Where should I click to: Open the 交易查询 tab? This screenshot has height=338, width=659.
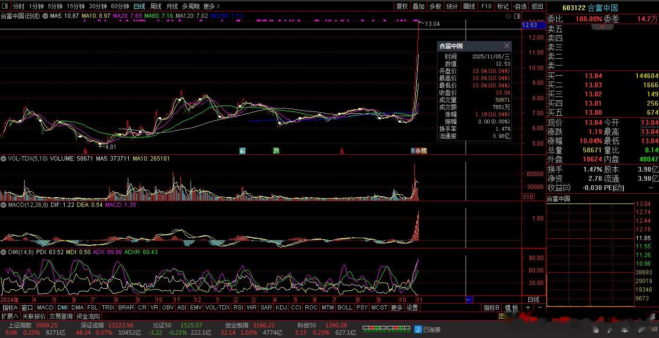click(61, 316)
